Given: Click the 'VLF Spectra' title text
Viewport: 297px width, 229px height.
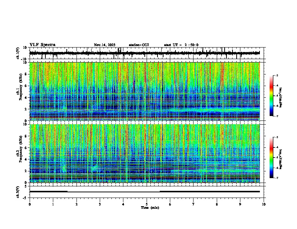Looking at the screenshot, I should tap(42, 45).
